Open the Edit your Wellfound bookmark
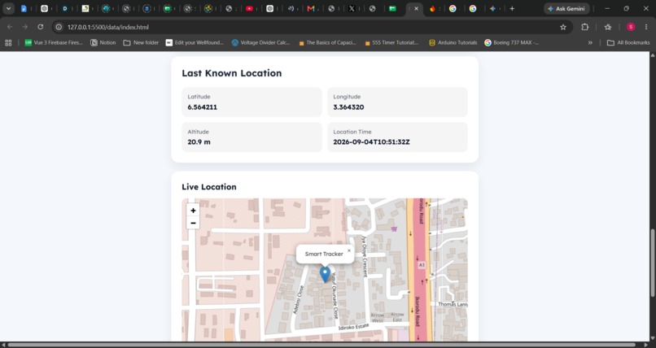 click(195, 42)
